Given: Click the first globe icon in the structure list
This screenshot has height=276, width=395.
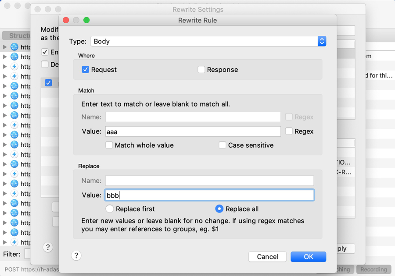Looking at the screenshot, I should coord(14,47).
